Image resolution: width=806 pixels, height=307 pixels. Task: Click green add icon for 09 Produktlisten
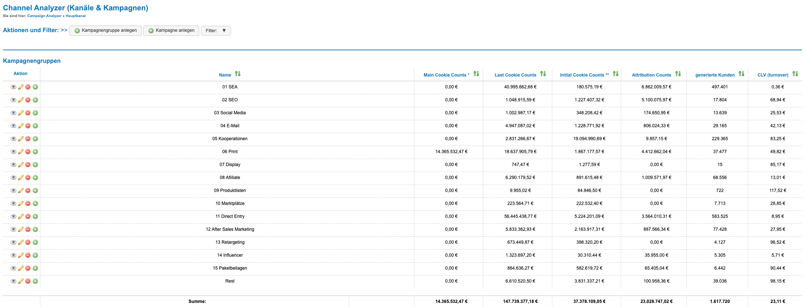[35, 190]
